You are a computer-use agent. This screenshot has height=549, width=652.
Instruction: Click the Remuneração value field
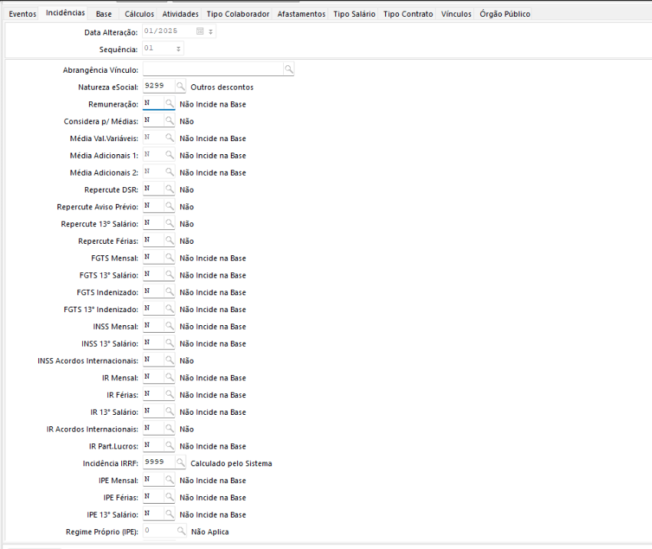click(153, 103)
